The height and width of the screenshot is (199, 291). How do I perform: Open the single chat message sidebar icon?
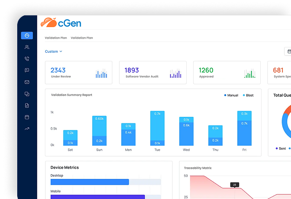coord(27,70)
